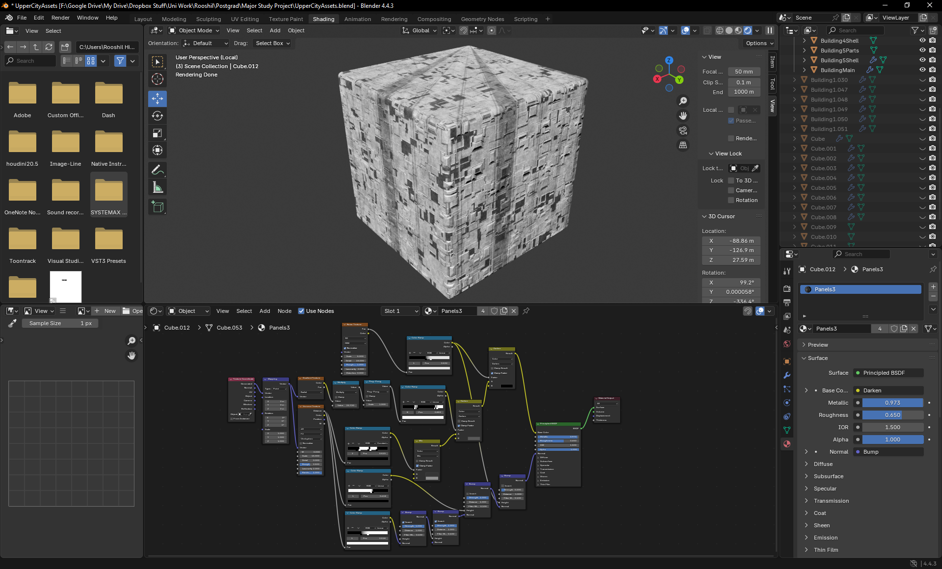Switch to the UV Editing workspace tab
The height and width of the screenshot is (569, 942).
point(245,19)
